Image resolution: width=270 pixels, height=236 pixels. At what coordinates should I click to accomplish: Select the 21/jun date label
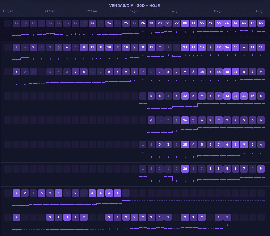(50, 11)
